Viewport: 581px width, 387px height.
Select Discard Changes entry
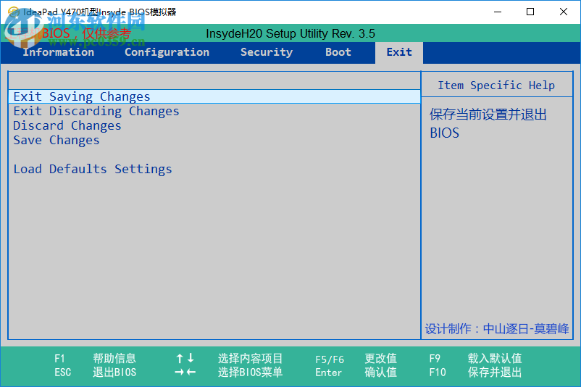click(67, 125)
